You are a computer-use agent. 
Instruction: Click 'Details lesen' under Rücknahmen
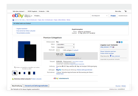click(x=60, y=74)
